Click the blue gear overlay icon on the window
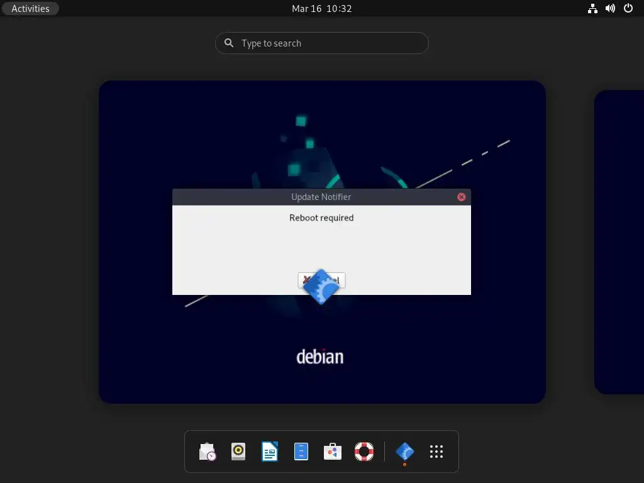 pyautogui.click(x=321, y=287)
